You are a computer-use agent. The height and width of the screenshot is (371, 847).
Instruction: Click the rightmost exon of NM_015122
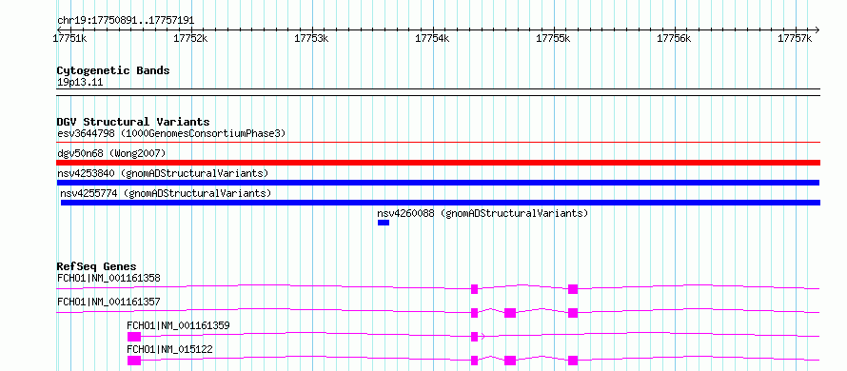coord(573,361)
